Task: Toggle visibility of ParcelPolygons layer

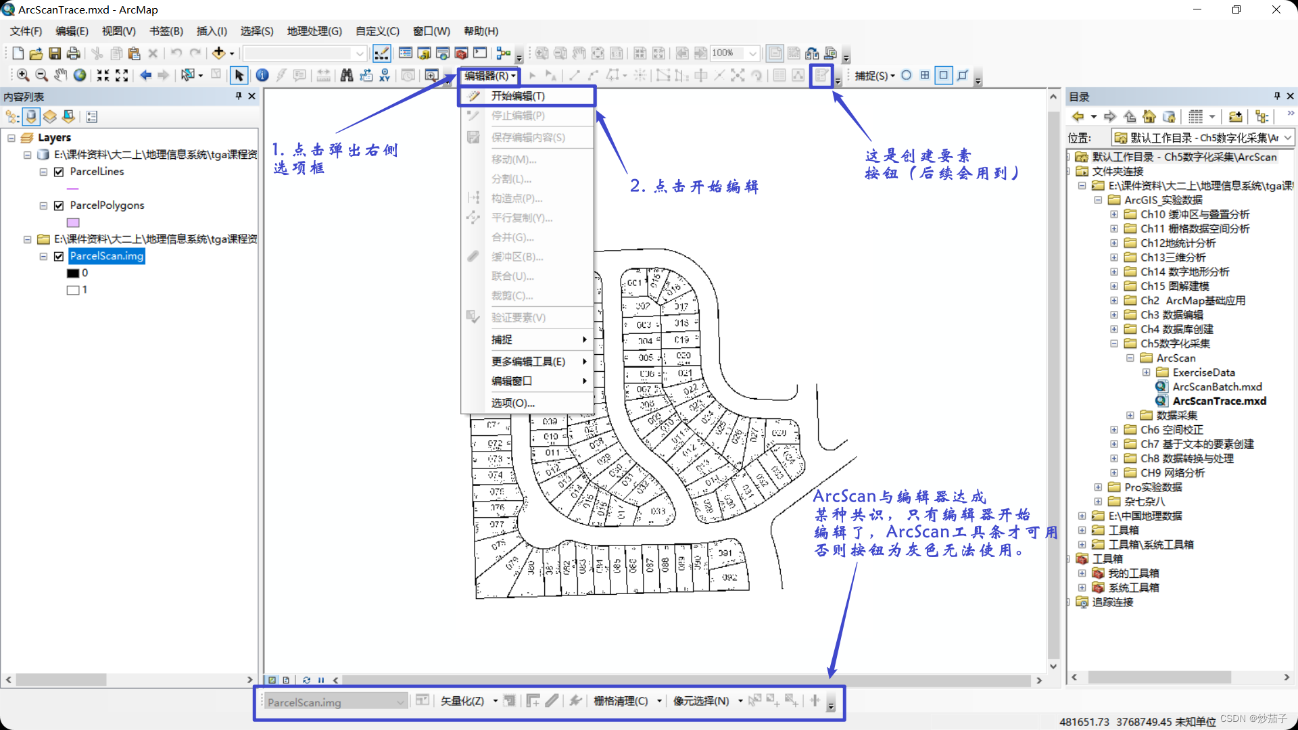Action: tap(59, 205)
